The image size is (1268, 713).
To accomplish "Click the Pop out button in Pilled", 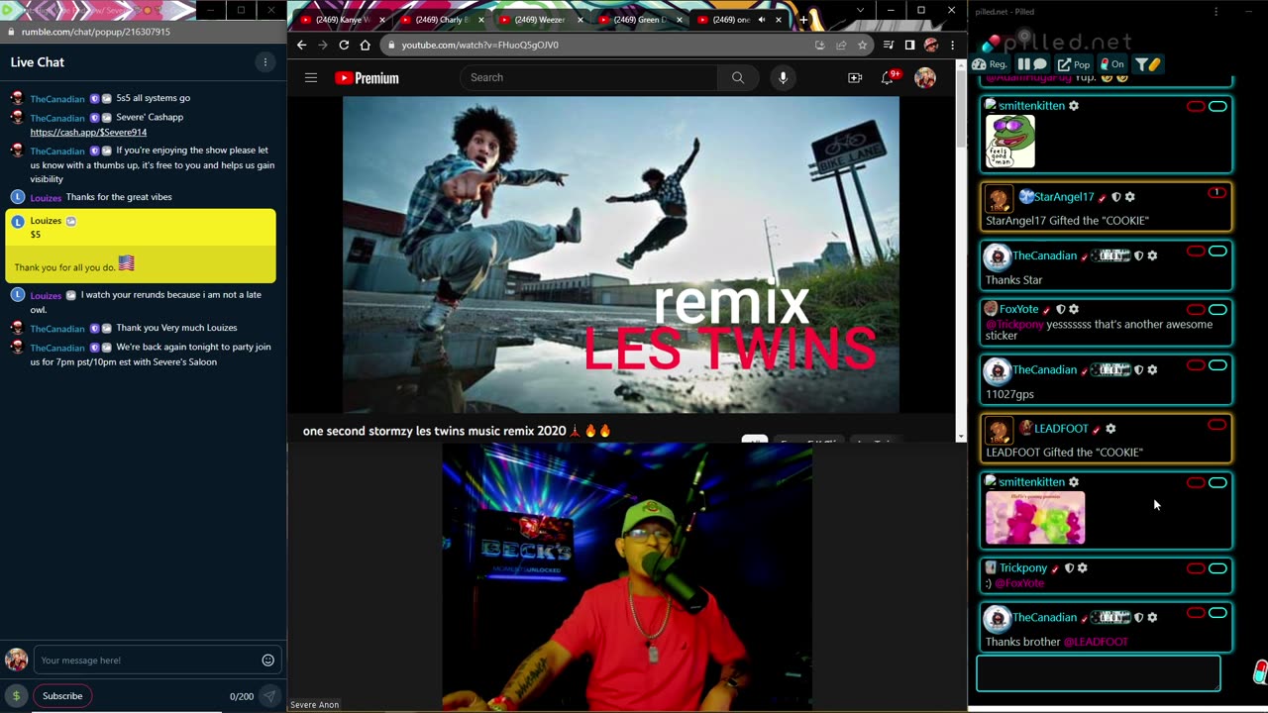I will [x=1074, y=64].
